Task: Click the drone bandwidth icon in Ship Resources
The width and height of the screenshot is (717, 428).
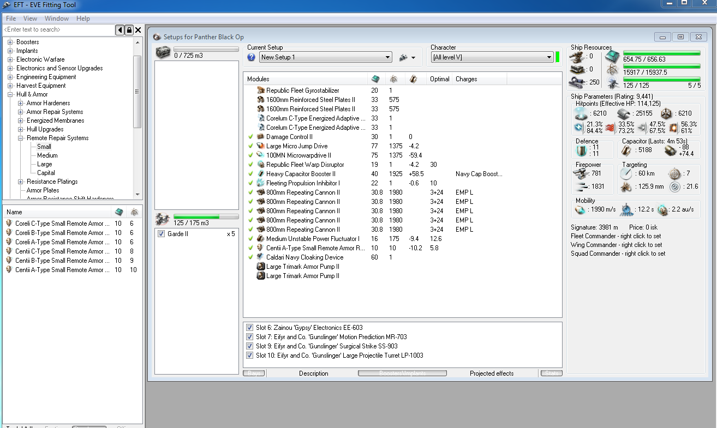Action: (x=612, y=82)
